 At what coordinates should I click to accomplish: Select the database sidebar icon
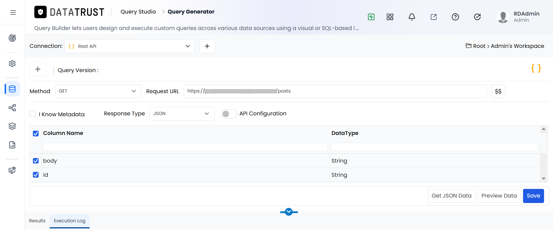pos(12,89)
